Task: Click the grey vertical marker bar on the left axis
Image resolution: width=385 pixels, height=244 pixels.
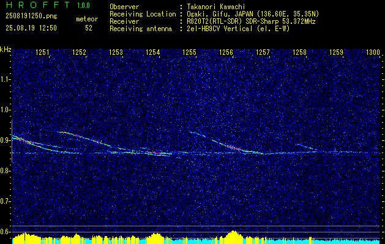Action: pos(12,141)
